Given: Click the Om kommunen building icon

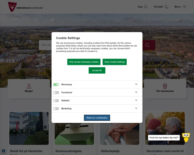Looking at the screenshot, I should click(165, 86).
